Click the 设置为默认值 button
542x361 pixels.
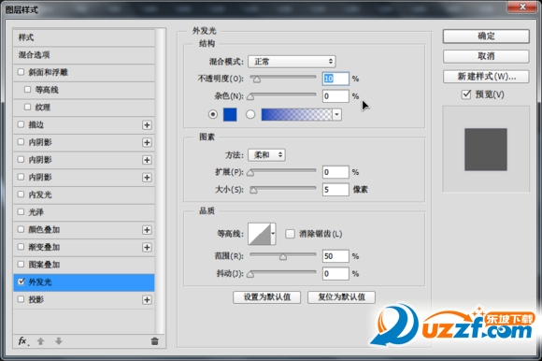click(x=267, y=297)
